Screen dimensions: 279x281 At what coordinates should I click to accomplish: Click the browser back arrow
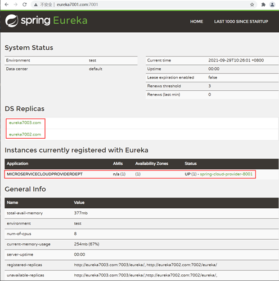click(x=7, y=5)
